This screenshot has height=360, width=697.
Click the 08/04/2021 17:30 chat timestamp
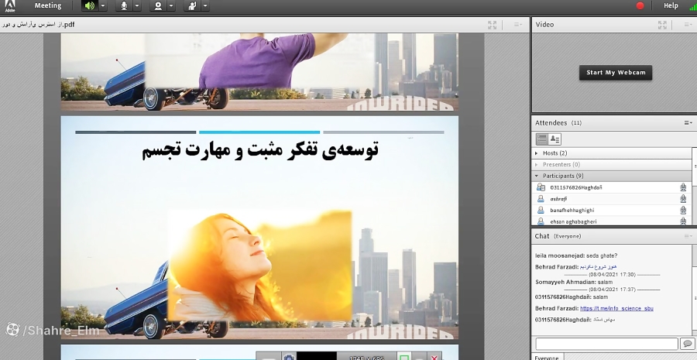[x=611, y=275]
